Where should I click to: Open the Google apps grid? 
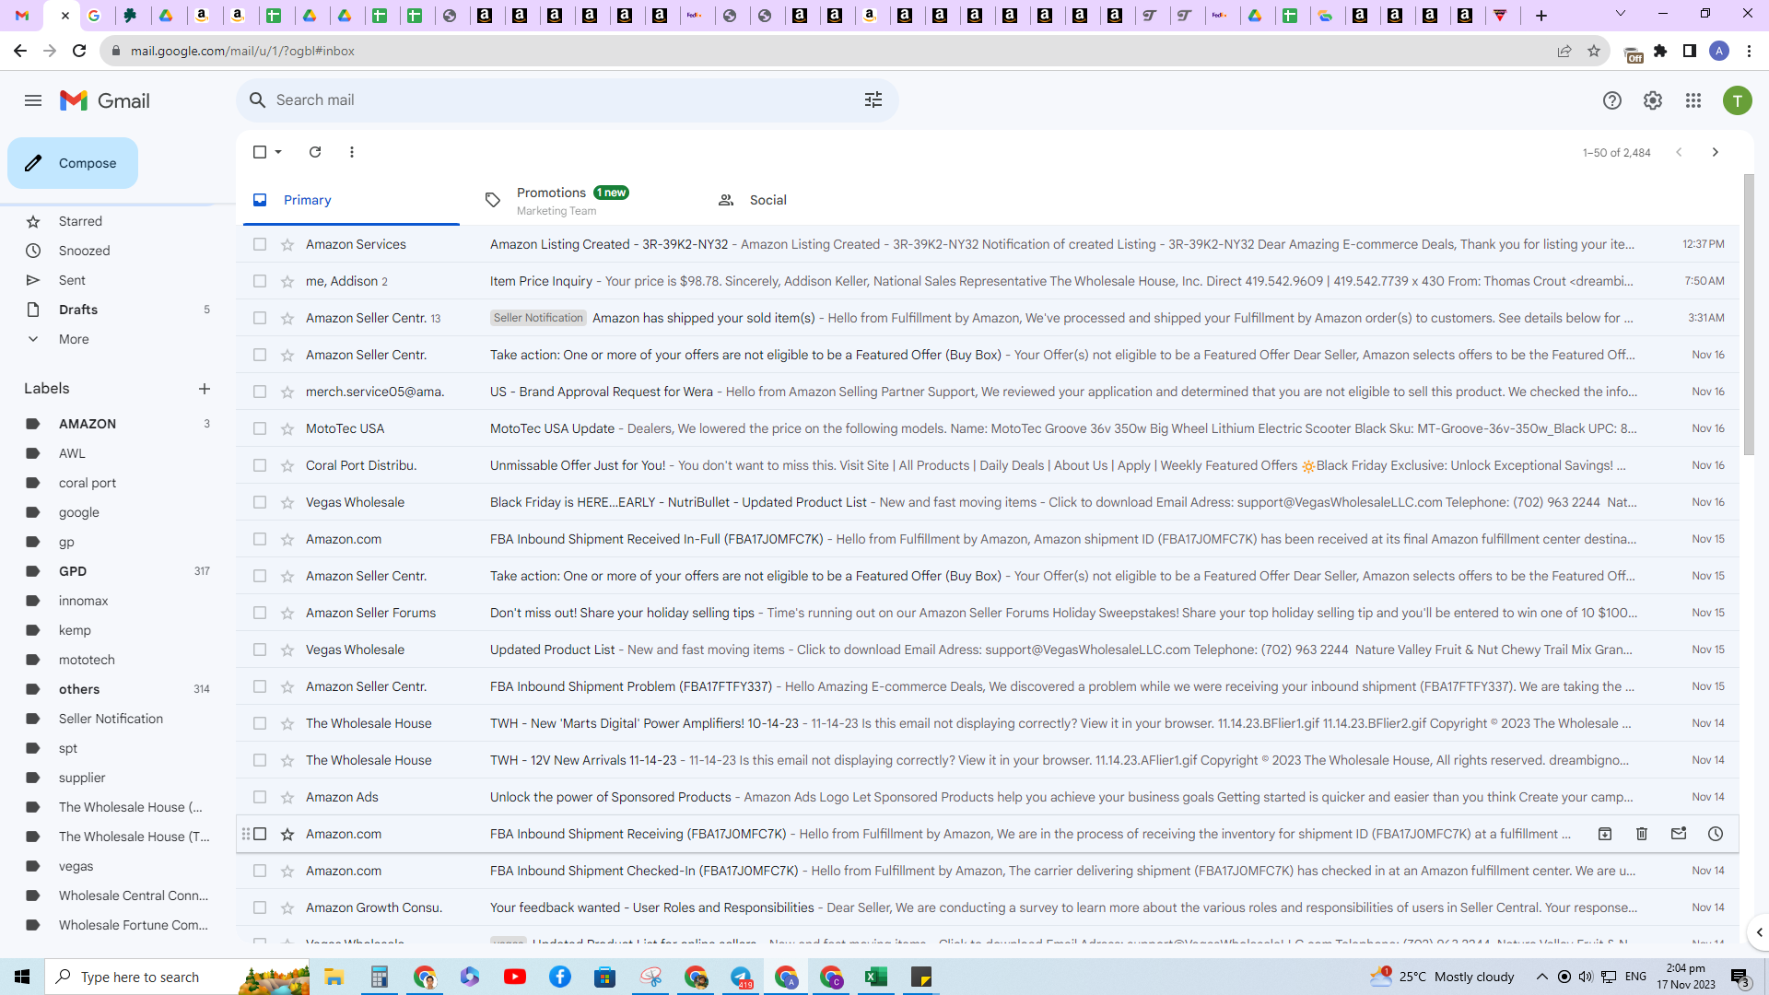(x=1693, y=100)
